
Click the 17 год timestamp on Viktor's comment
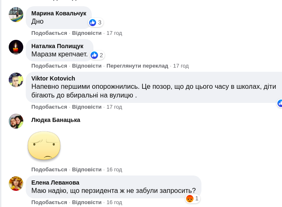114,107
